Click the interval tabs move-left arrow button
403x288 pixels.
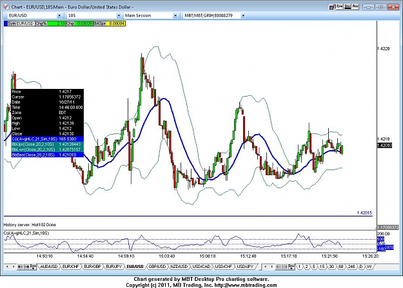tap(278, 267)
